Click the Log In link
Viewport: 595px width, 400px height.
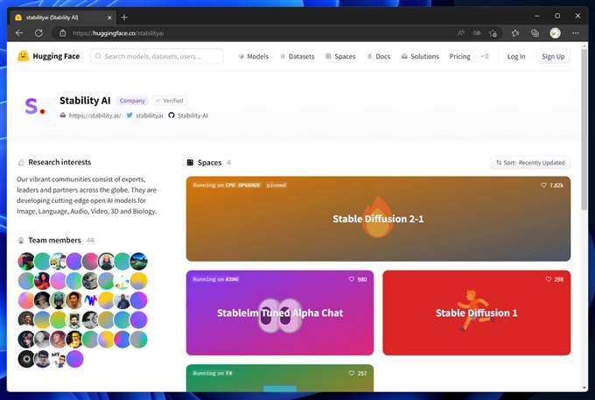(516, 56)
